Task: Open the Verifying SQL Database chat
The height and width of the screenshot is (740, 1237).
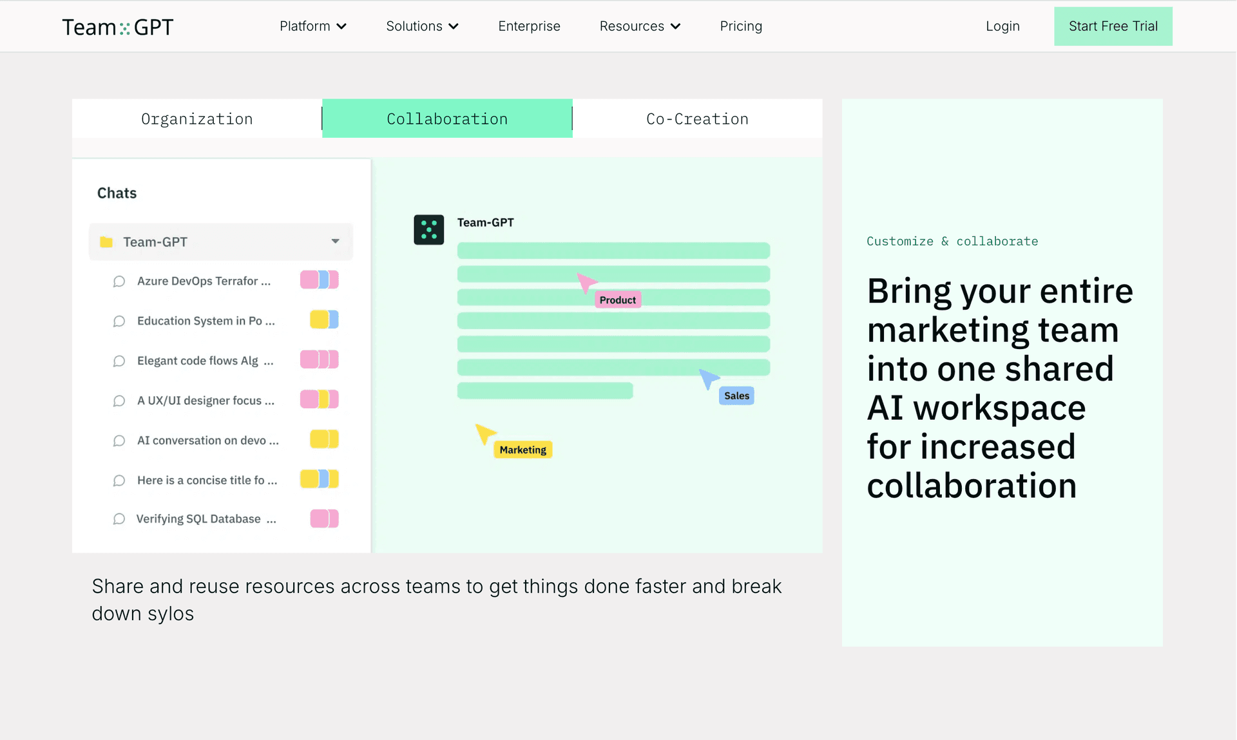Action: coord(206,519)
